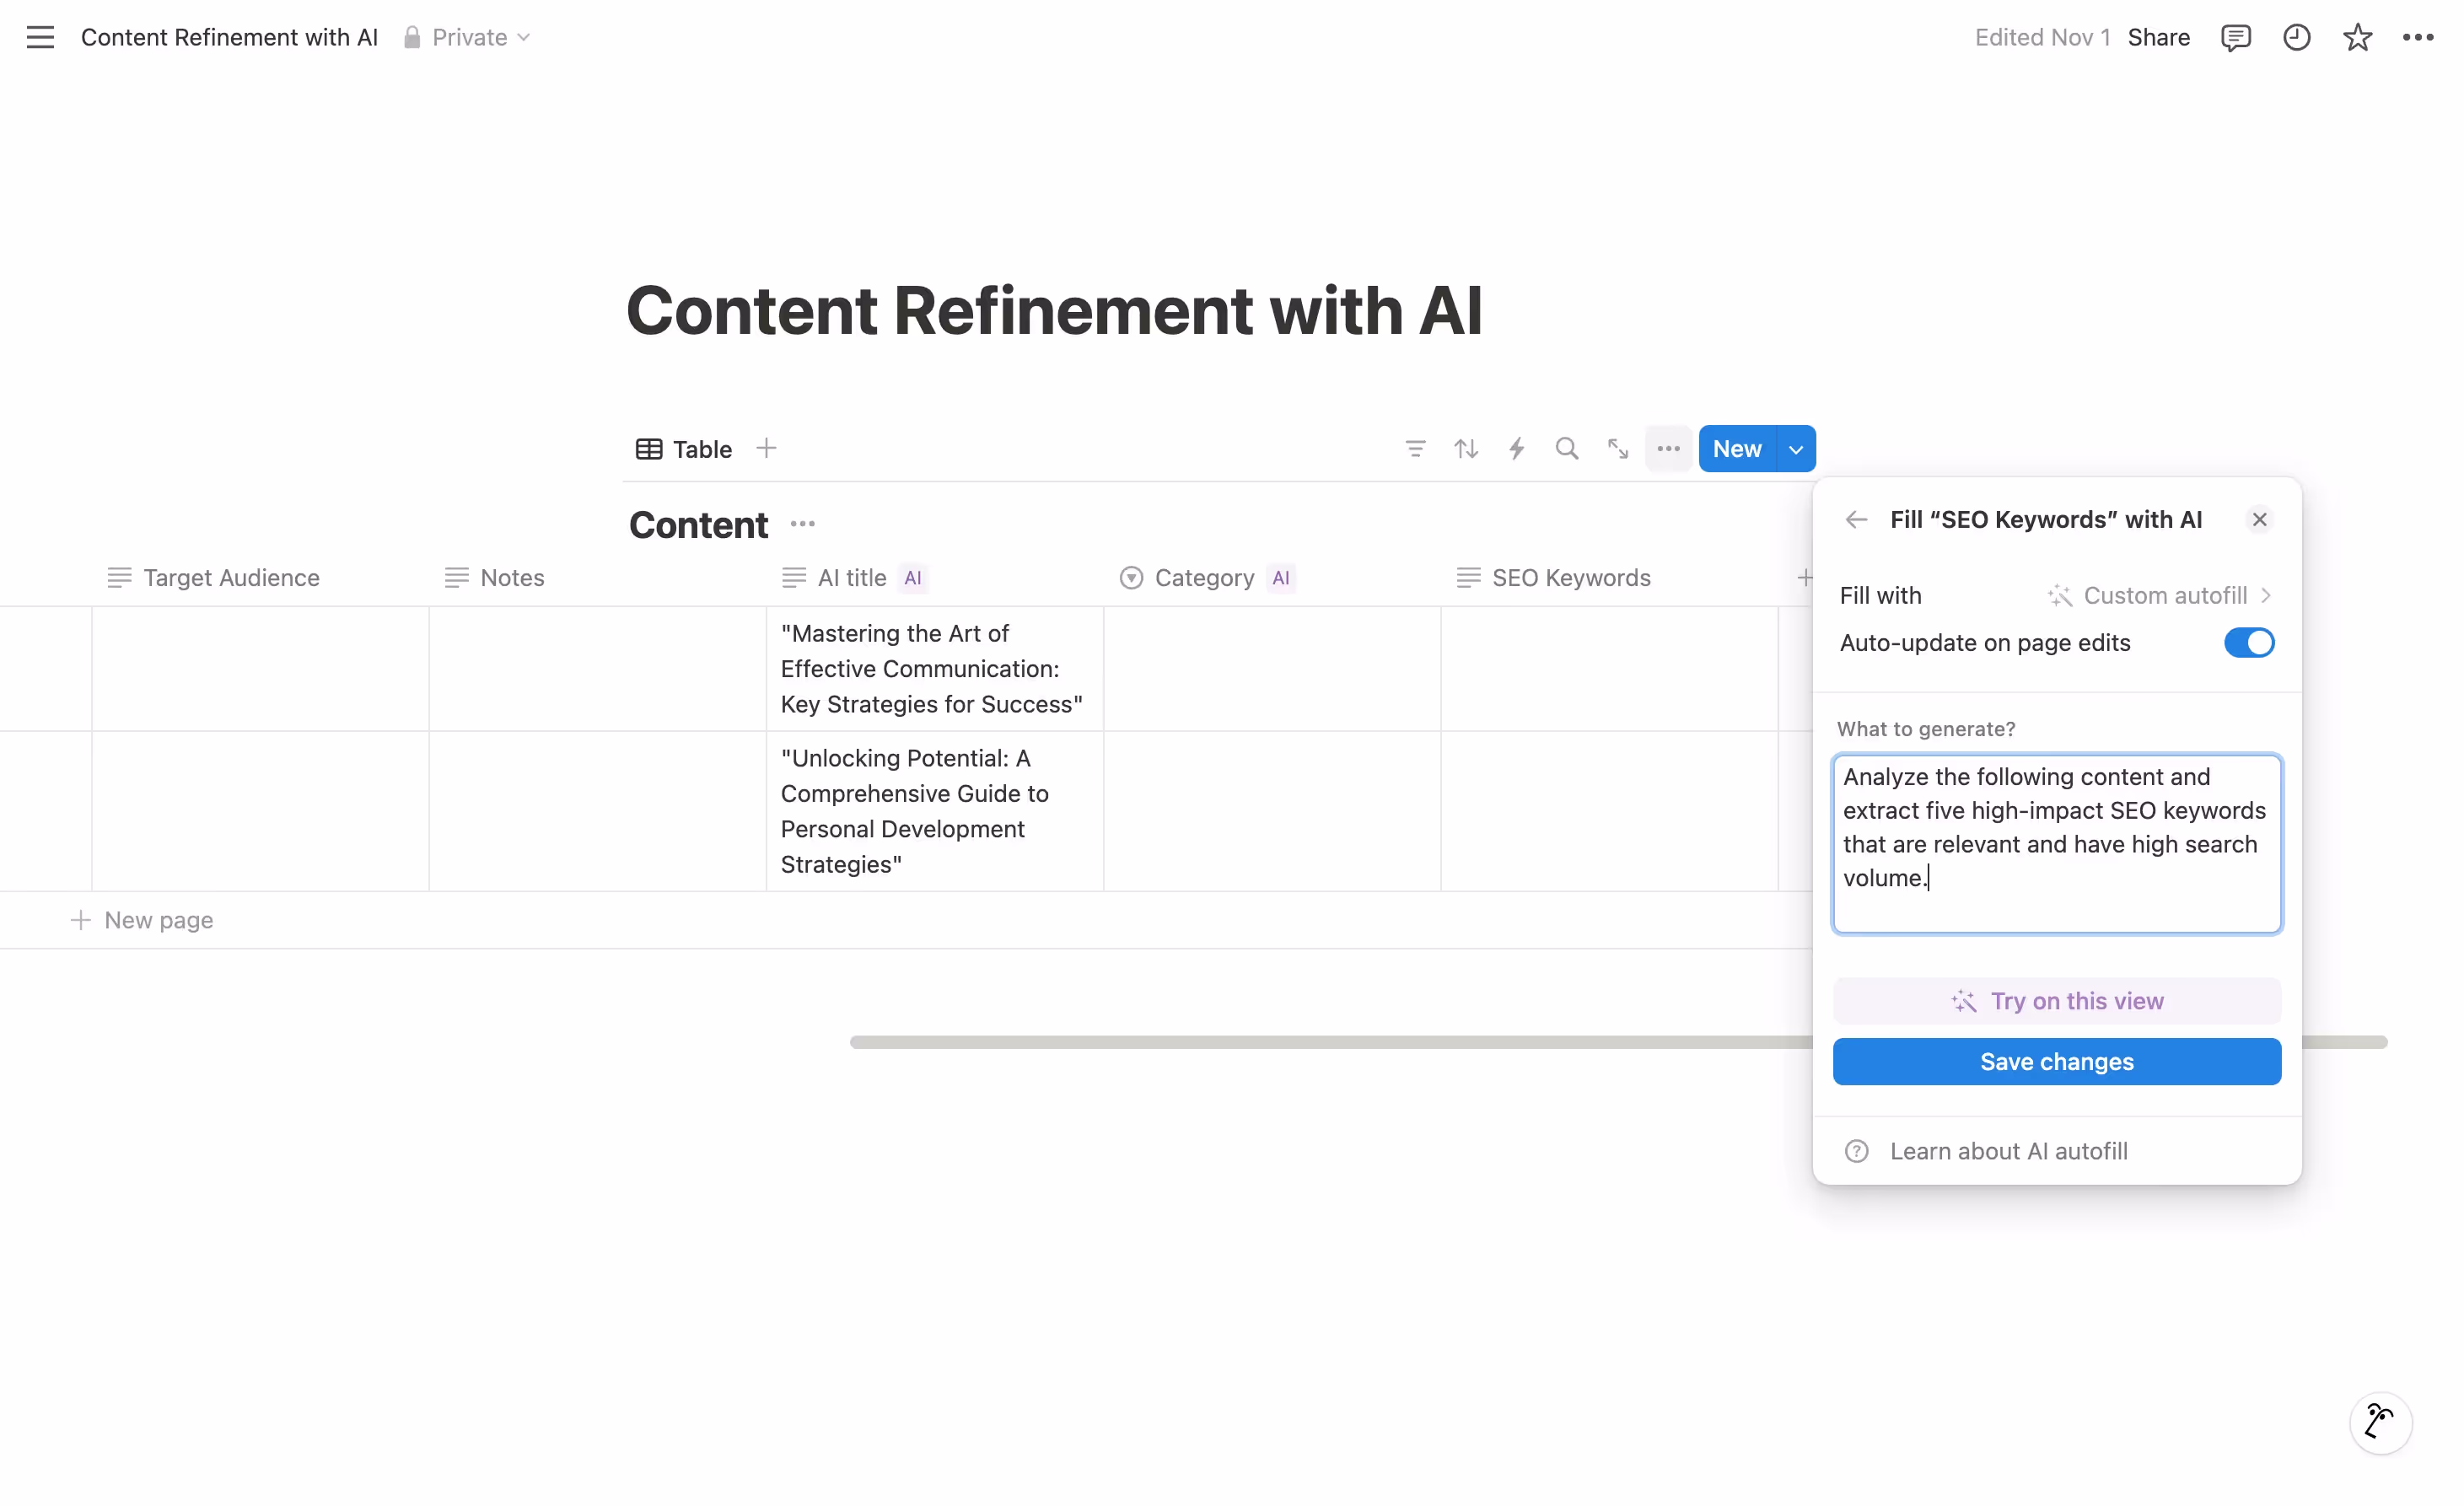Viewport: 2464px width, 1506px height.
Task: Search the database with magnifier
Action: (1567, 449)
